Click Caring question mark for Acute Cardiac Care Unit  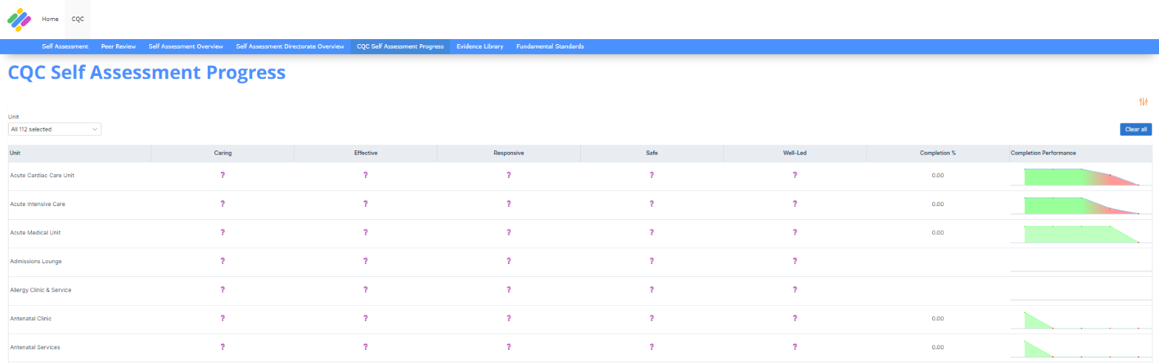222,175
